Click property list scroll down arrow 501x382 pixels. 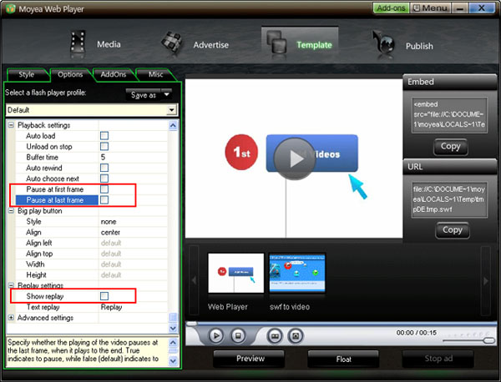(173, 328)
